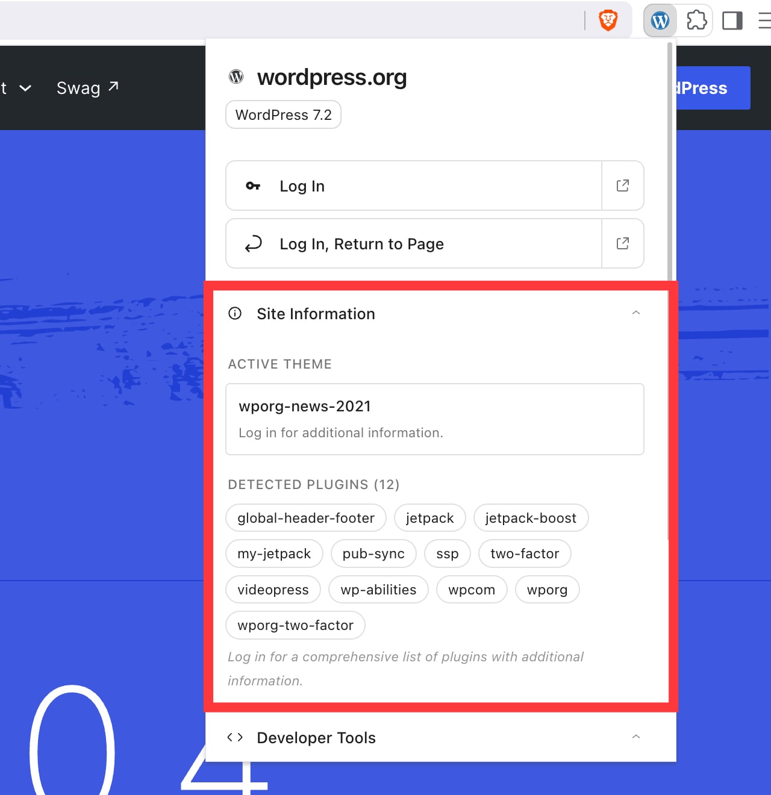Click the blue WordPress button in header

(x=713, y=88)
